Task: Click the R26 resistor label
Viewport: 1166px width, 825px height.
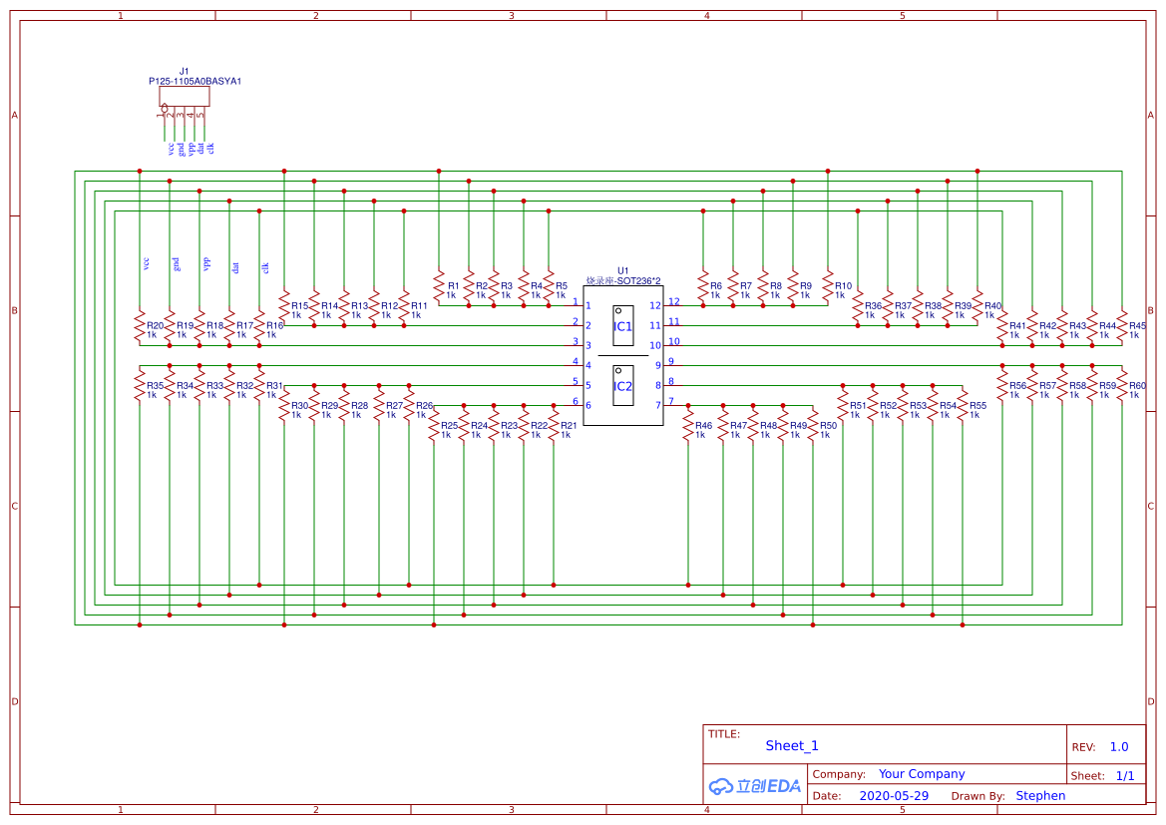Action: coord(424,405)
